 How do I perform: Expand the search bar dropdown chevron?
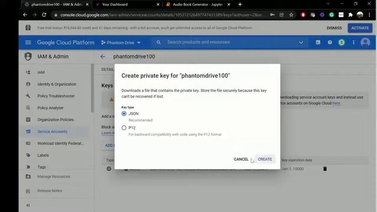coord(301,42)
